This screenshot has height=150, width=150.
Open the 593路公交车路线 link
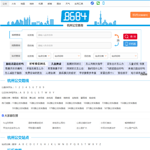pyautogui.click(x=20, y=108)
